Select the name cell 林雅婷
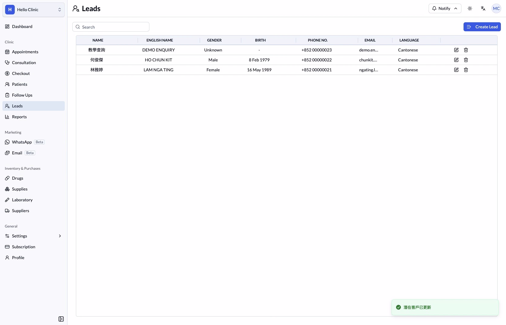 tap(97, 70)
